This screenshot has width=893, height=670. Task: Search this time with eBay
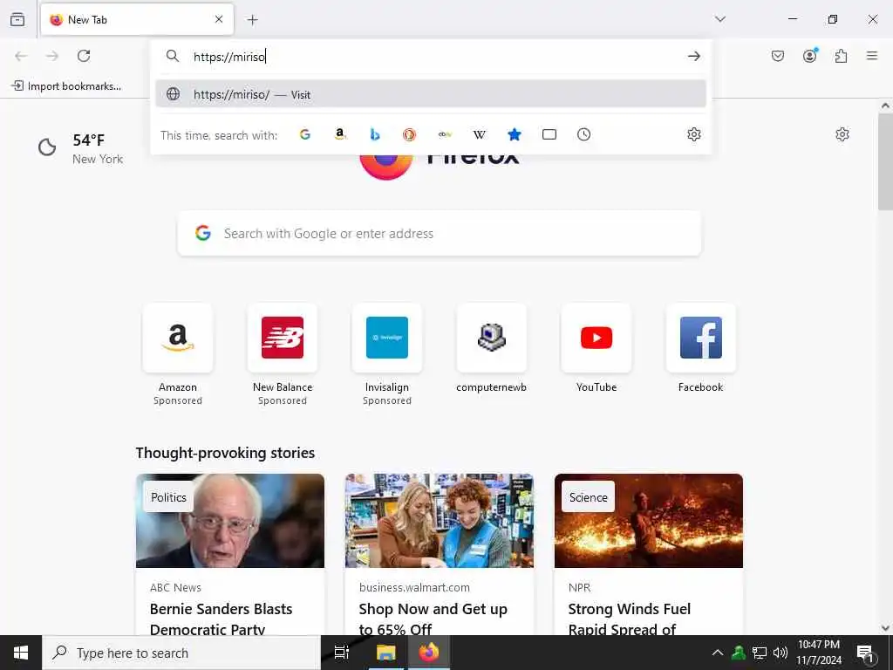point(445,134)
